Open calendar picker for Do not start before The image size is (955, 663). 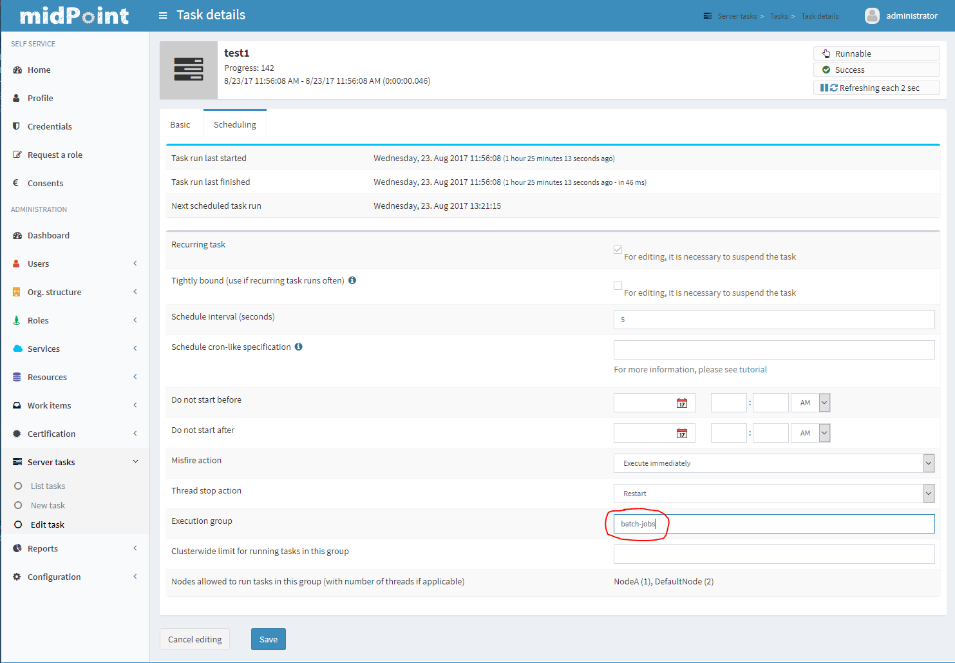681,403
